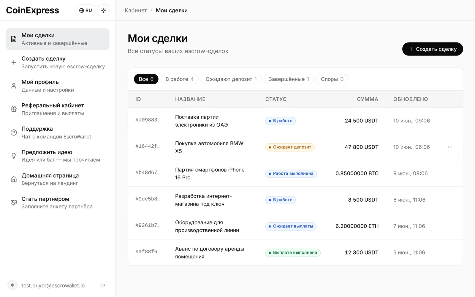Open deal Аванс по договору аренды помещения

[x=210, y=252]
